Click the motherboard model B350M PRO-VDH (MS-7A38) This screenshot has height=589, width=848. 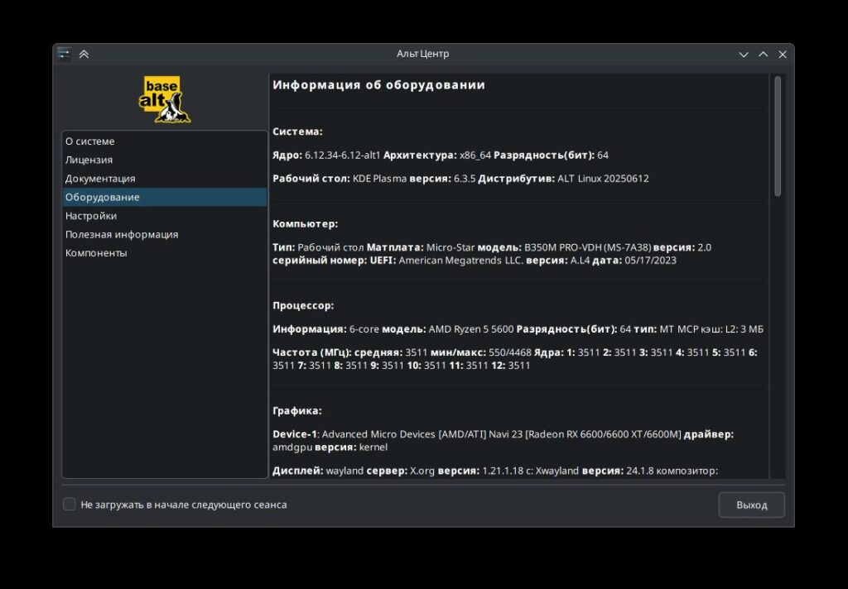point(587,247)
